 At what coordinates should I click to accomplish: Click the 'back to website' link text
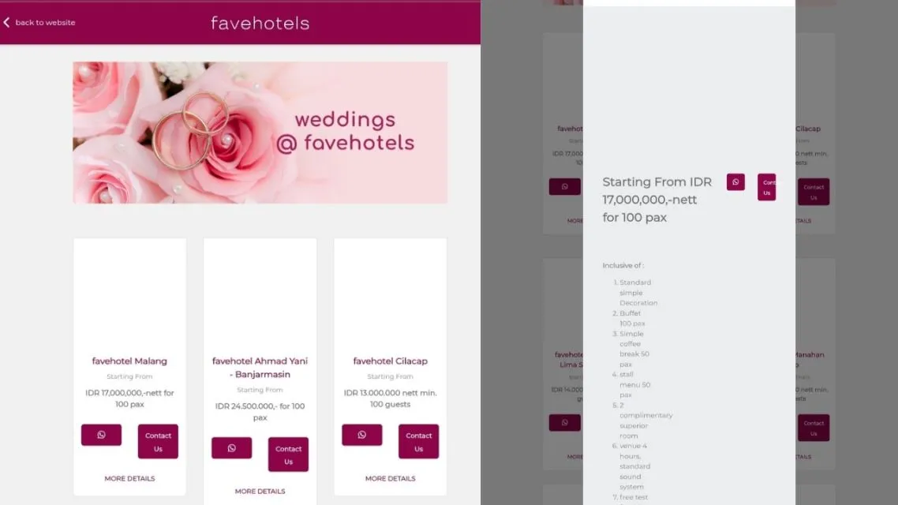pos(45,22)
